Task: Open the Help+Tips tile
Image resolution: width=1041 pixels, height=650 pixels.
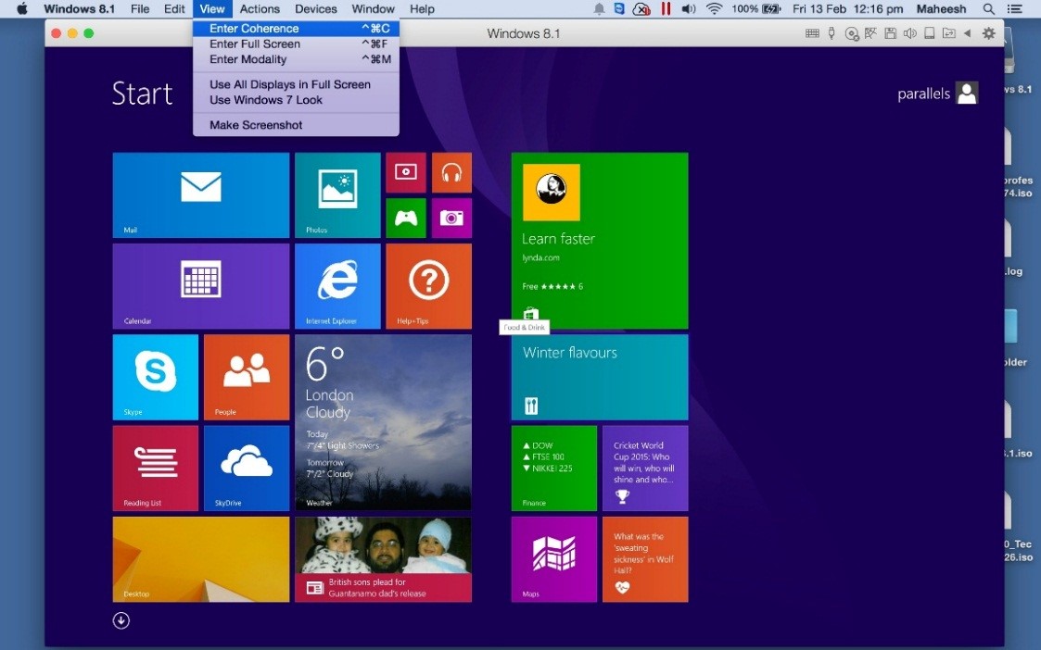Action: click(429, 286)
